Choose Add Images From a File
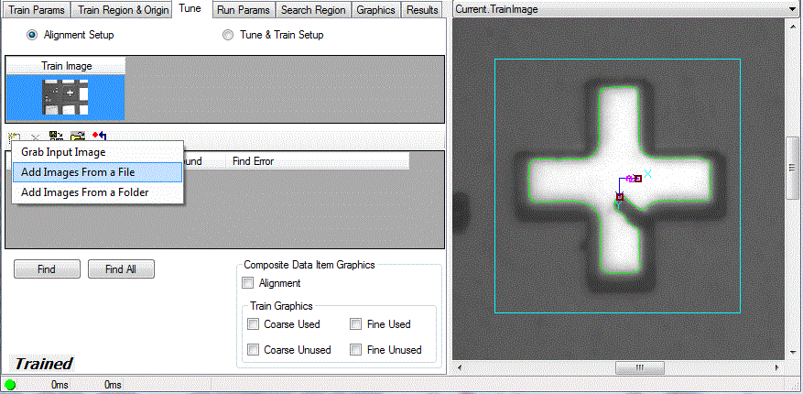The height and width of the screenshot is (394, 803). tap(78, 172)
